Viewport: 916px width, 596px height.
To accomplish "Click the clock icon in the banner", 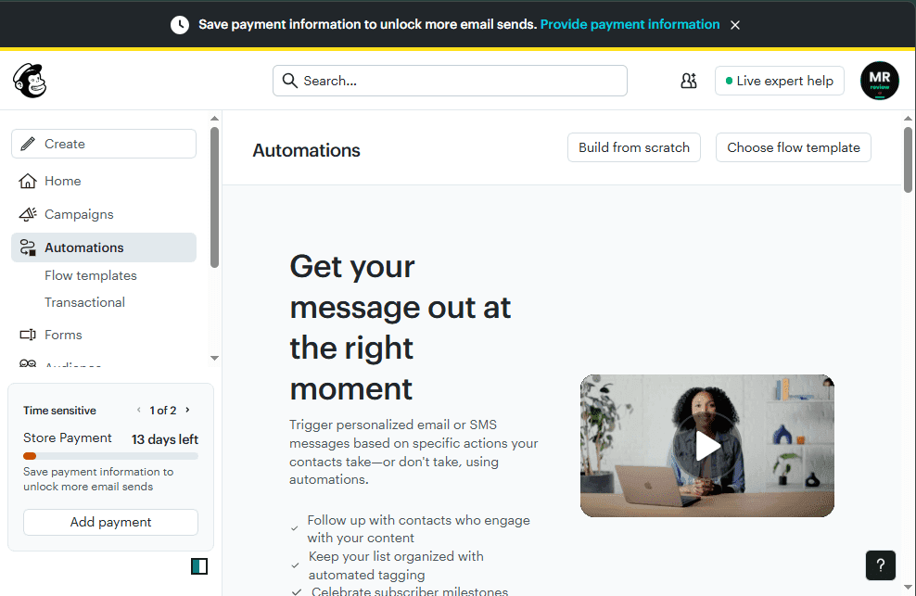I will point(179,24).
